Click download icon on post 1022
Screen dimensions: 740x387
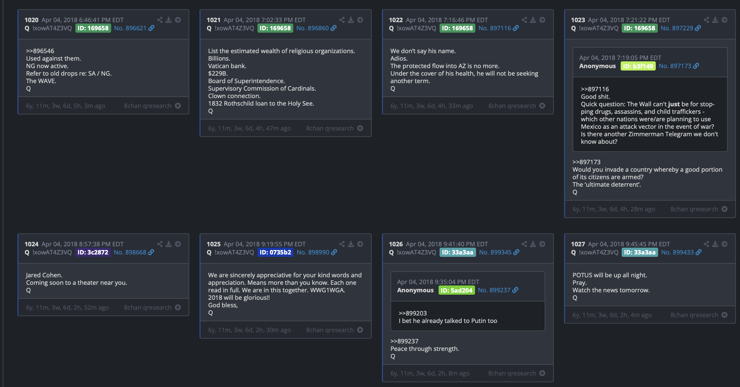[533, 20]
